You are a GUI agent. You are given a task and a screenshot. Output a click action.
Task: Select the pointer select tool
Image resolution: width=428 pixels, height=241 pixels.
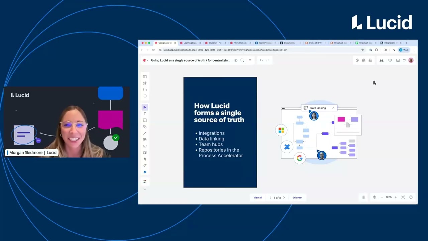click(x=145, y=107)
